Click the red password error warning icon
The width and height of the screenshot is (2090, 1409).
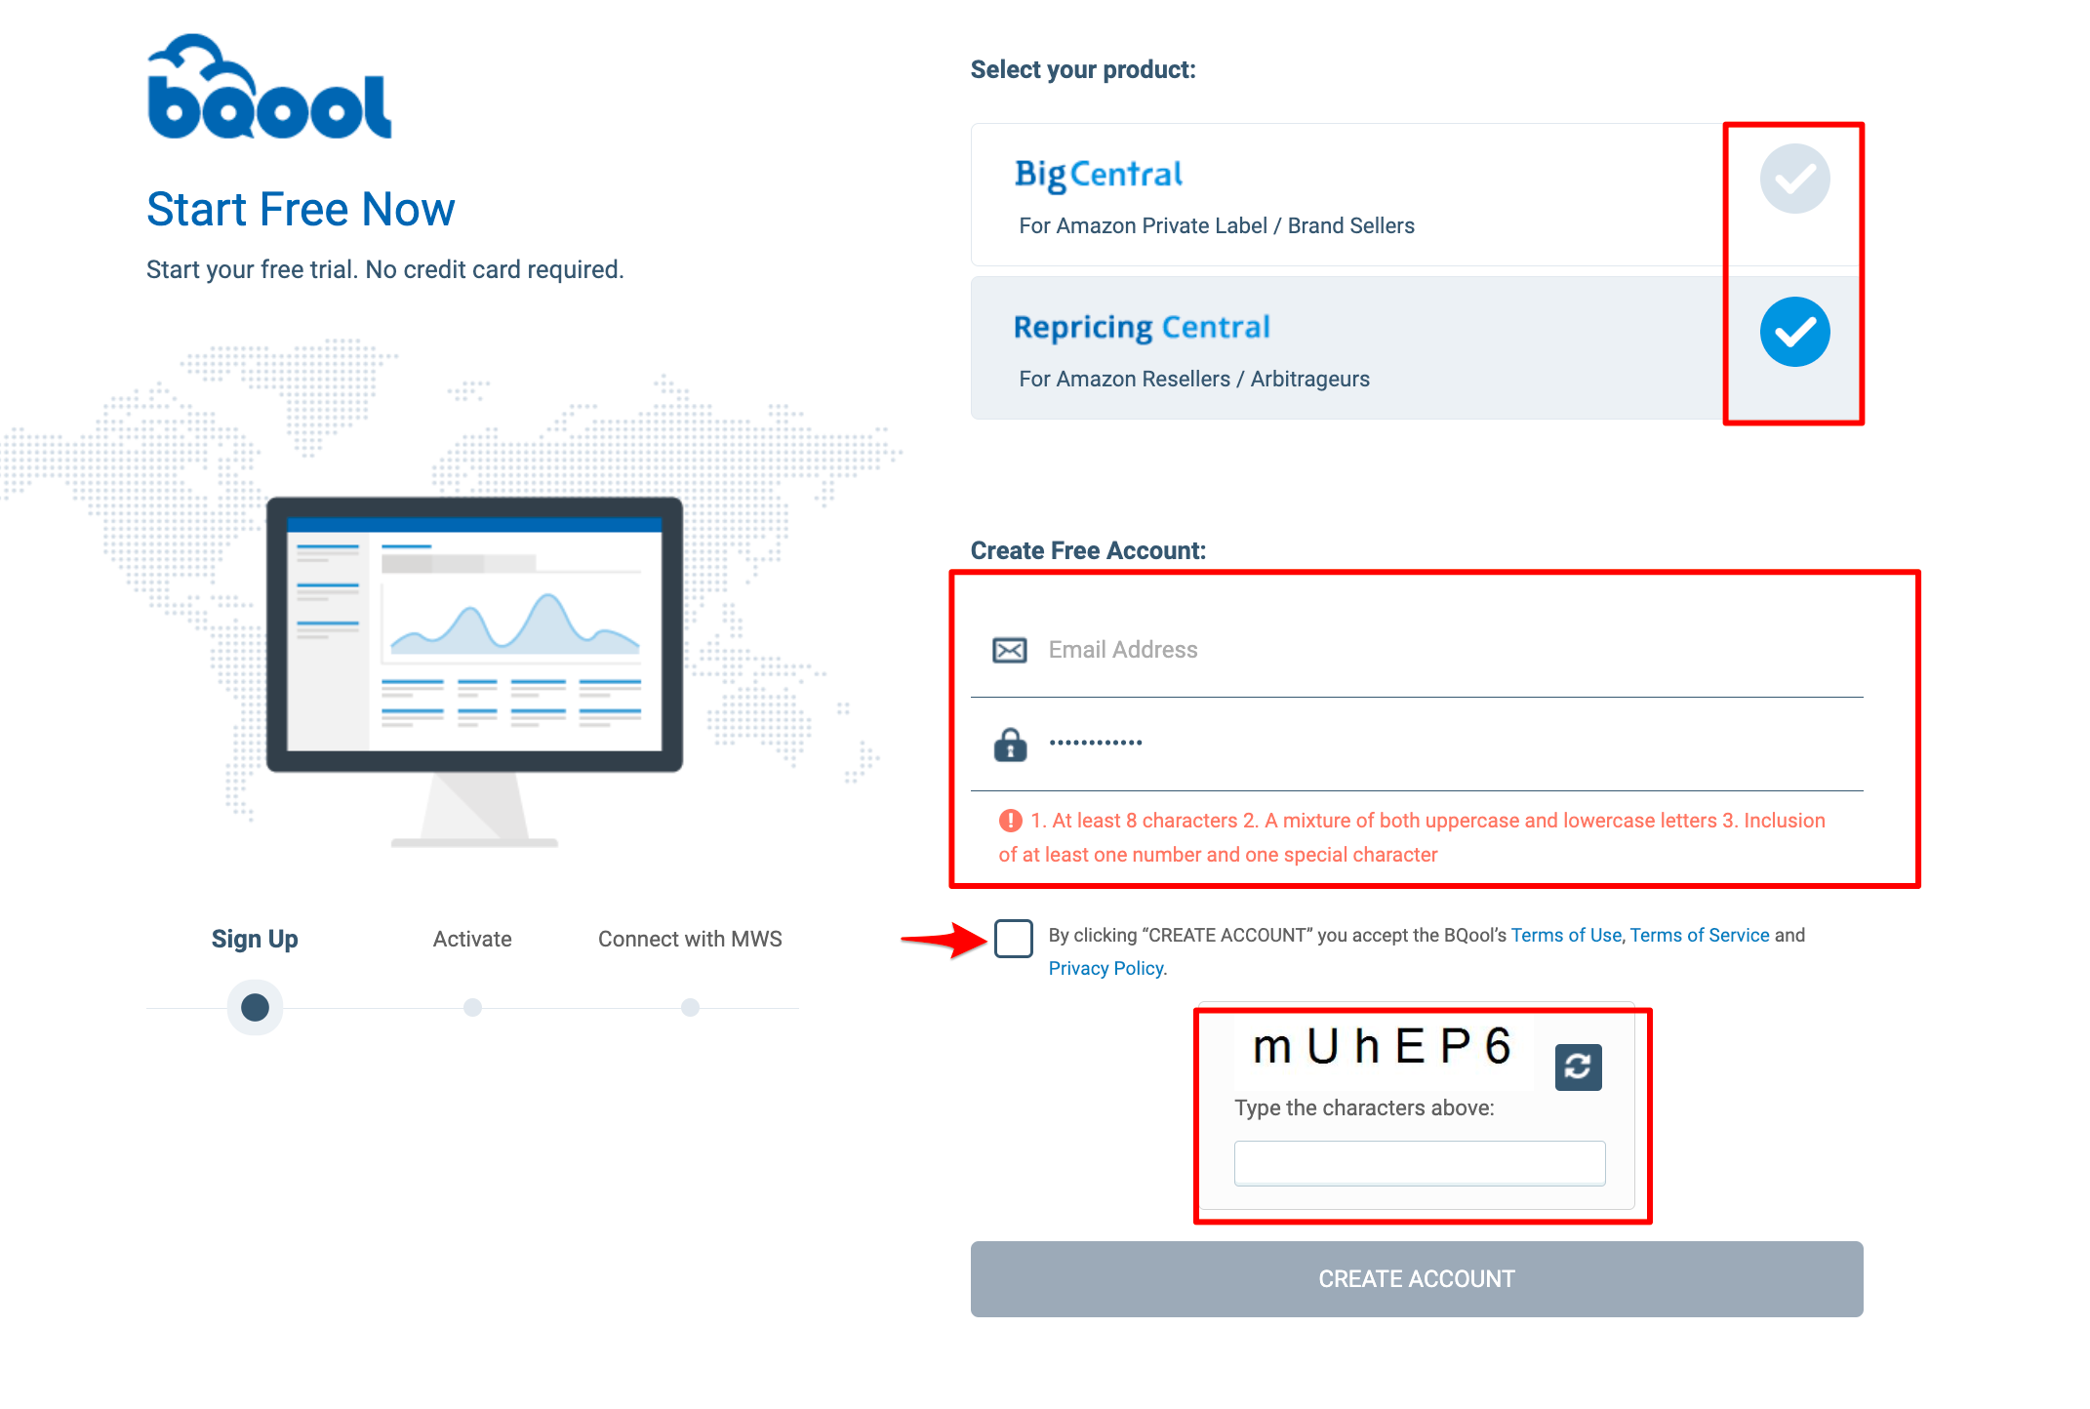point(1011,821)
